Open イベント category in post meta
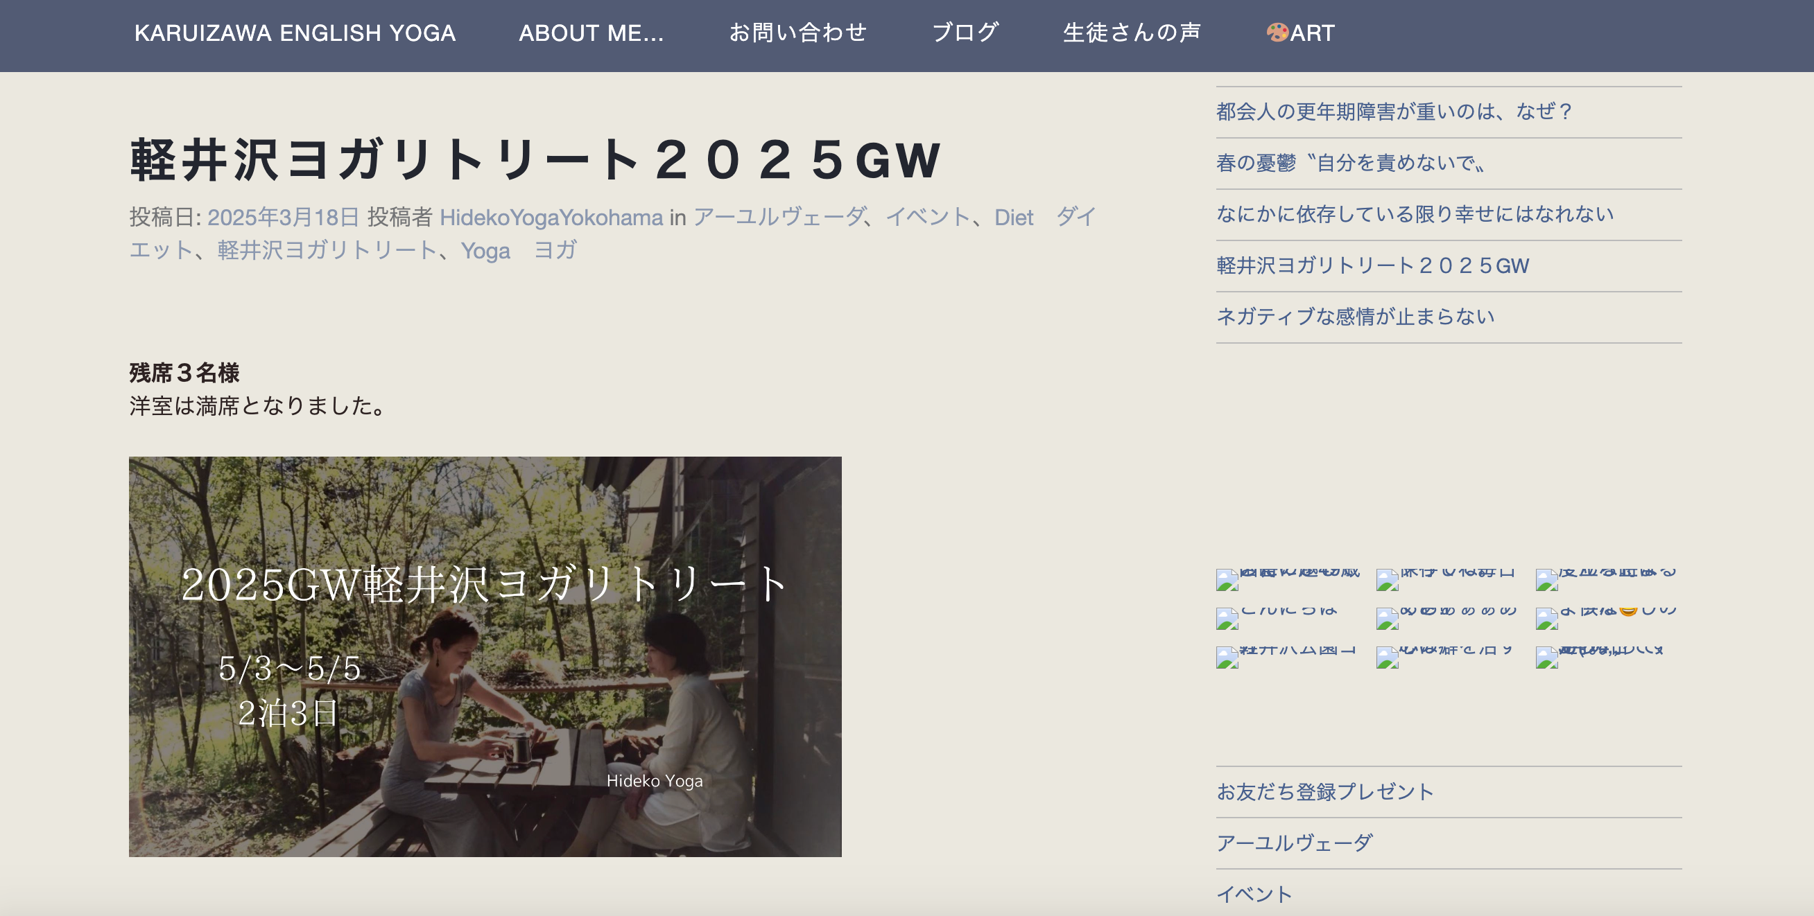This screenshot has height=916, width=1814. tap(928, 217)
